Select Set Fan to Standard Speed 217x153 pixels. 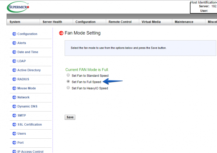(68, 75)
